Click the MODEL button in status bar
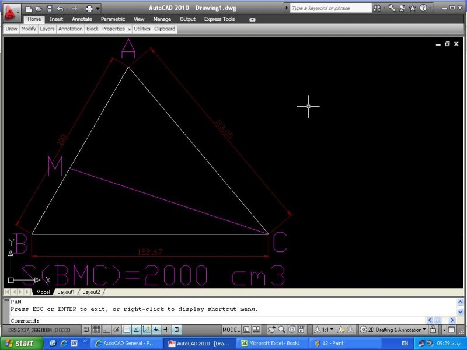 [x=231, y=330]
